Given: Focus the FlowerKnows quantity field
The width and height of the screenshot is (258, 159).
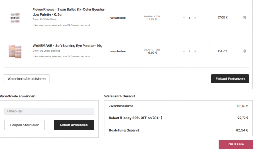Looking at the screenshot, I should tap(189, 17).
